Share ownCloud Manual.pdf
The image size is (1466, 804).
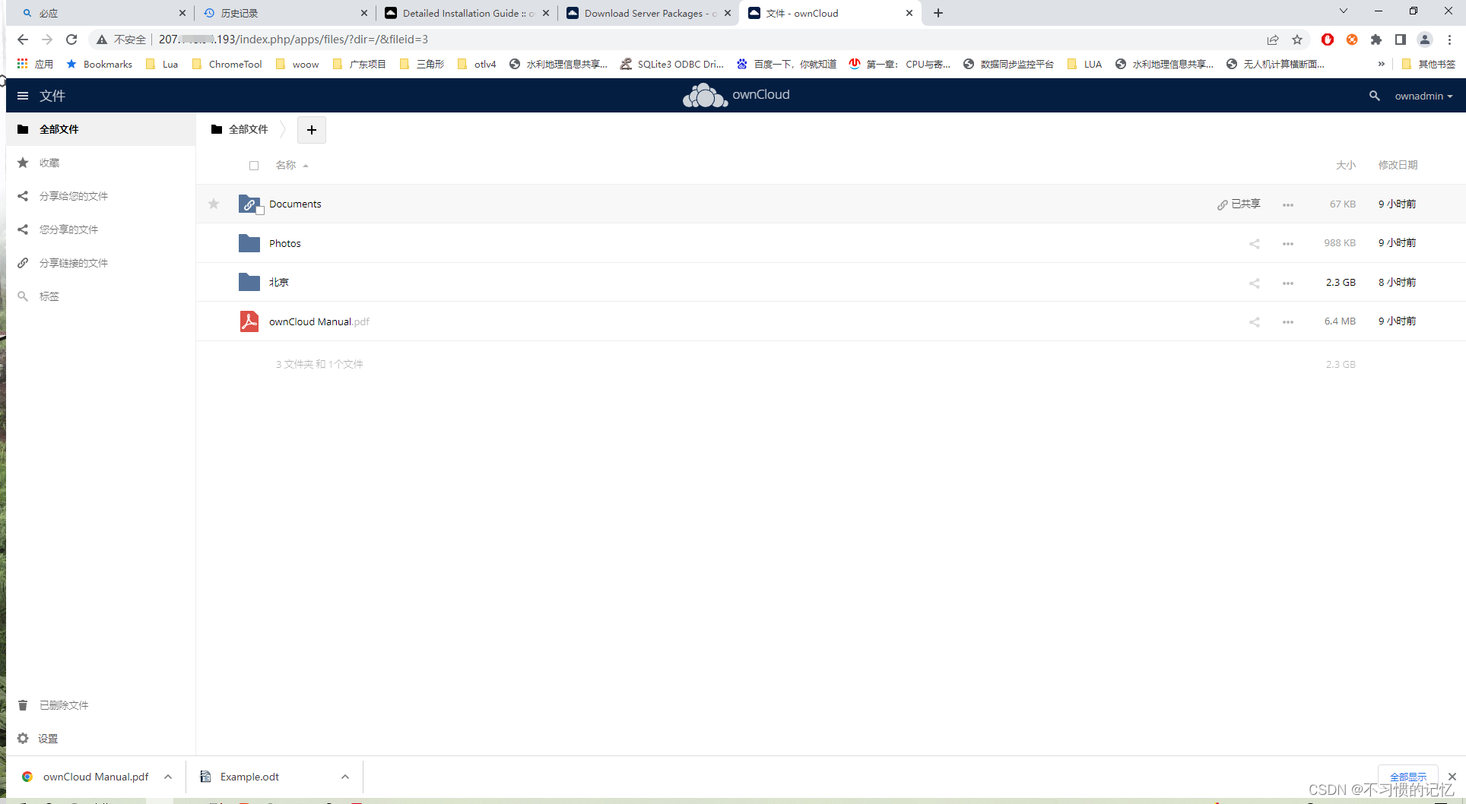1255,322
